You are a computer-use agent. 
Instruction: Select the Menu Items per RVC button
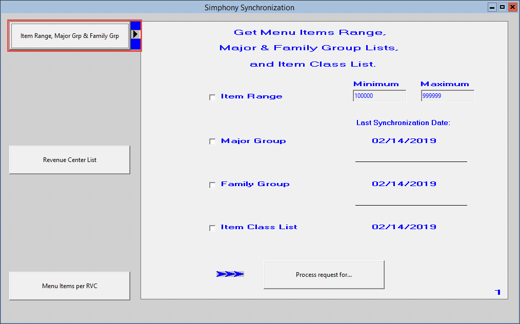pyautogui.click(x=70, y=286)
